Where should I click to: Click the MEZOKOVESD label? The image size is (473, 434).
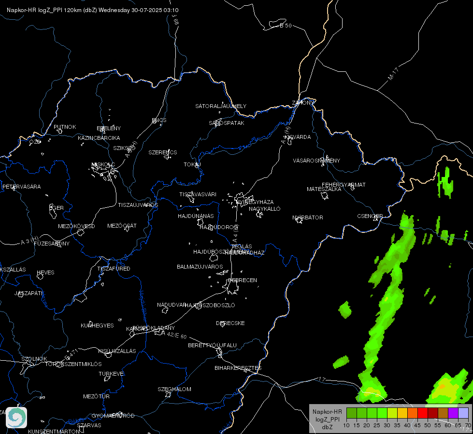[76, 226]
